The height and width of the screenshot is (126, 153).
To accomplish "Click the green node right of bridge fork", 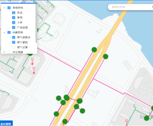I will (106, 57).
